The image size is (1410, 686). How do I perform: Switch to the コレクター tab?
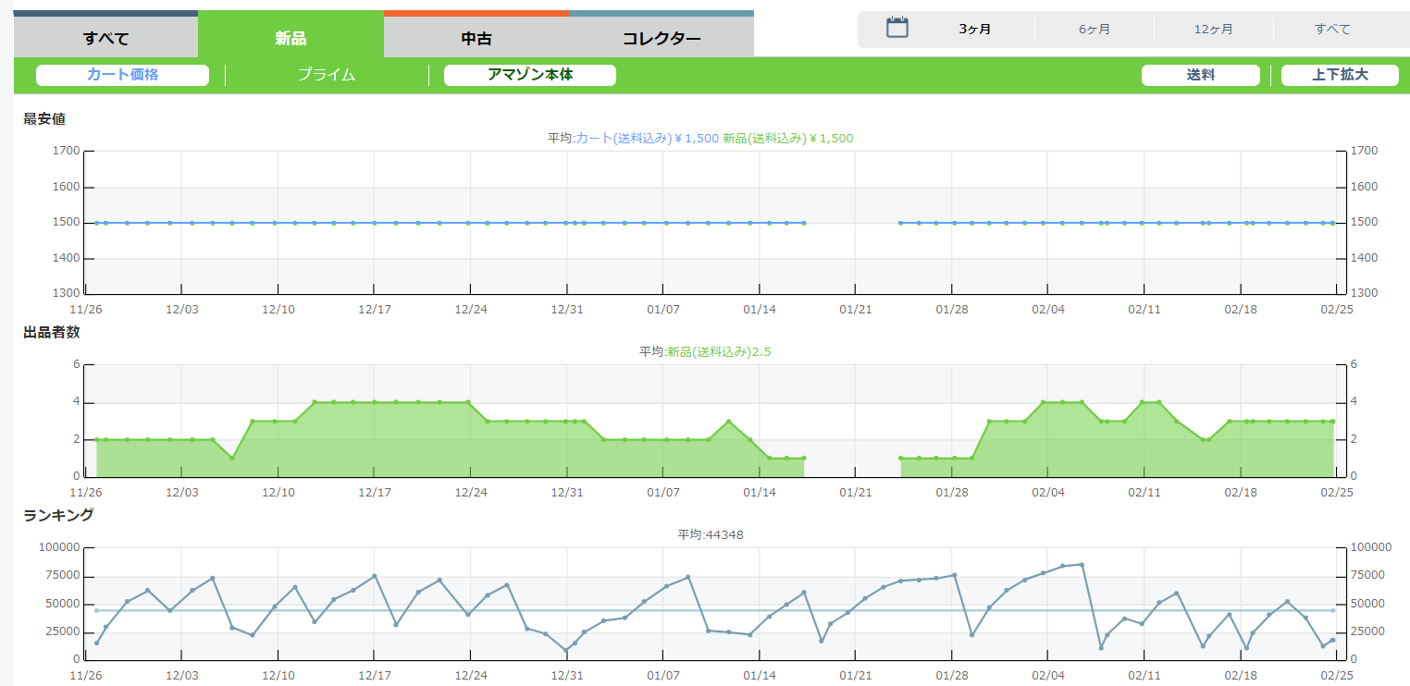tap(662, 38)
